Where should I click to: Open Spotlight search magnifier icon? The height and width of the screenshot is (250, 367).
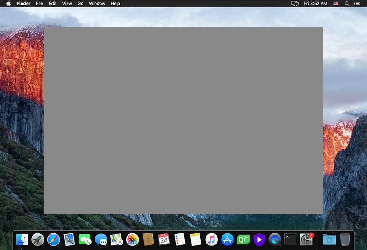click(347, 3)
